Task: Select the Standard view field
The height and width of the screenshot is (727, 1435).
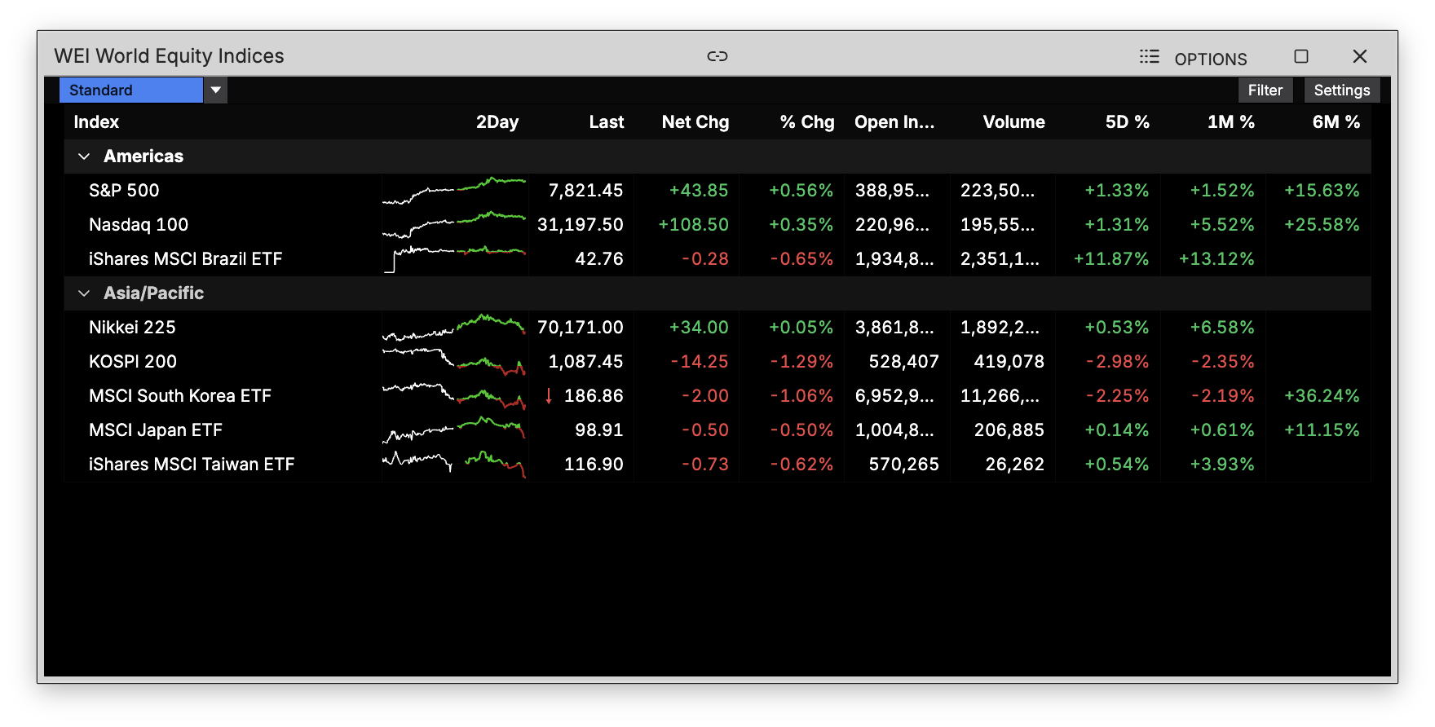Action: (131, 90)
